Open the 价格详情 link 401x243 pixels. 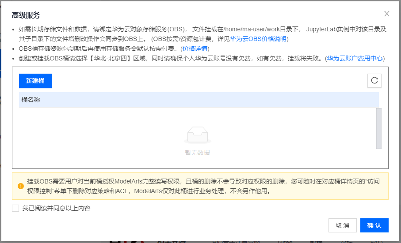point(195,49)
